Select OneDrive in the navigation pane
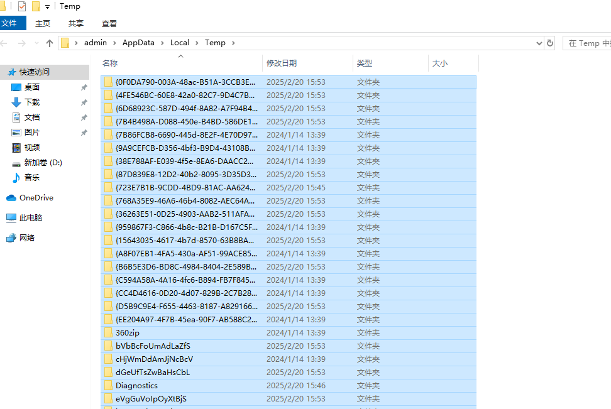Screen dimensions: 611x409 (x=36, y=198)
